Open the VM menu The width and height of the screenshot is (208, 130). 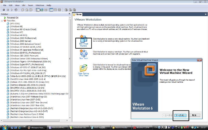click(24, 5)
